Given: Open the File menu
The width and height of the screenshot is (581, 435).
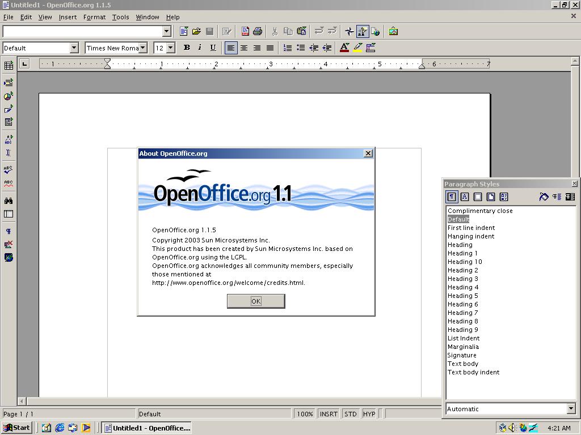Looking at the screenshot, I should click(x=8, y=17).
